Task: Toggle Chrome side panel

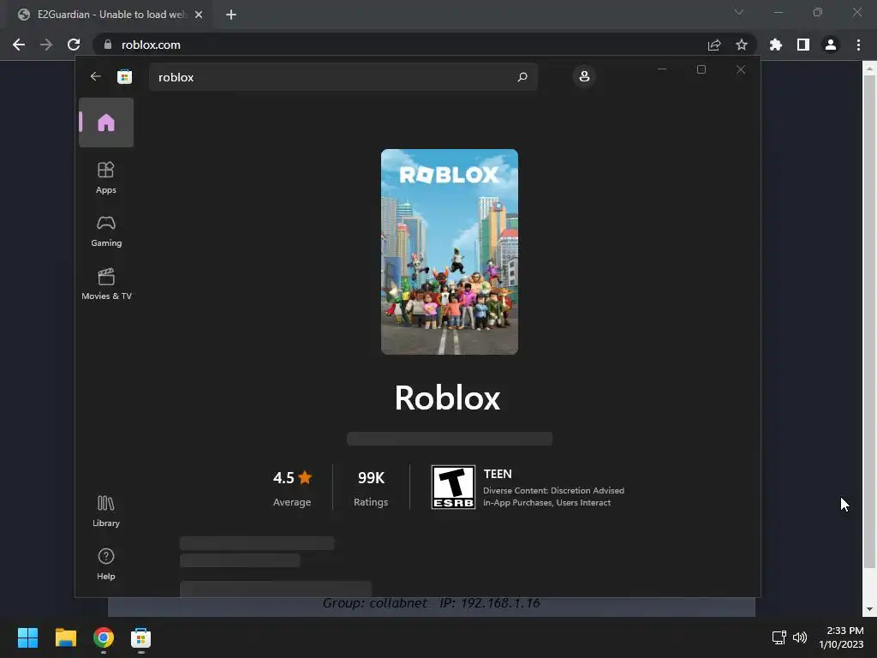Action: (803, 45)
